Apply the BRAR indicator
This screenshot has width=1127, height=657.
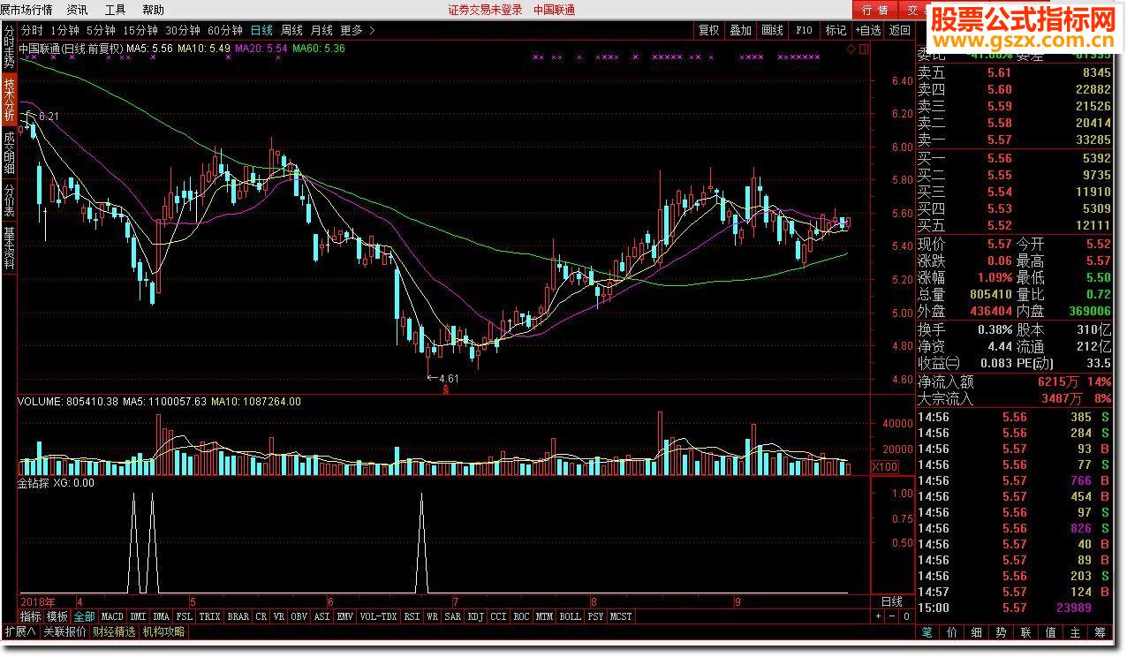[238, 616]
